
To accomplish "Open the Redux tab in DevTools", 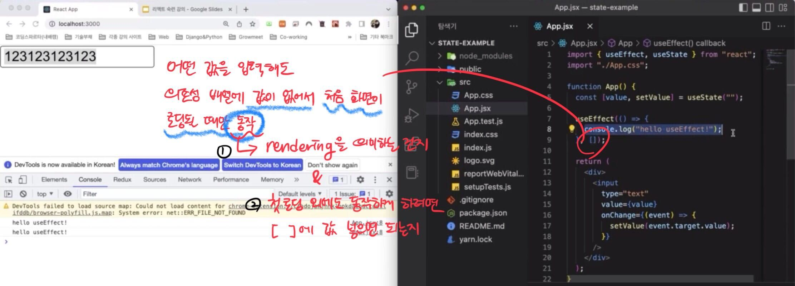I will tap(122, 180).
